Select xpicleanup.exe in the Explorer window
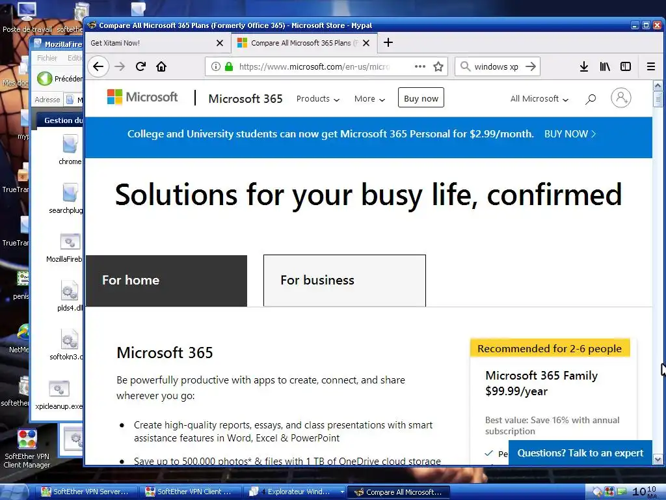Image resolution: width=666 pixels, height=500 pixels. click(59, 395)
